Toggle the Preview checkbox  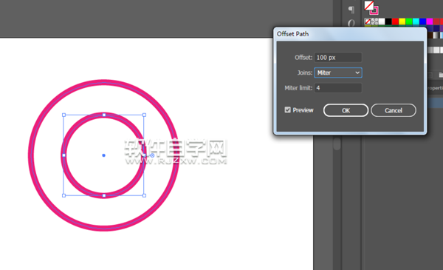(288, 109)
